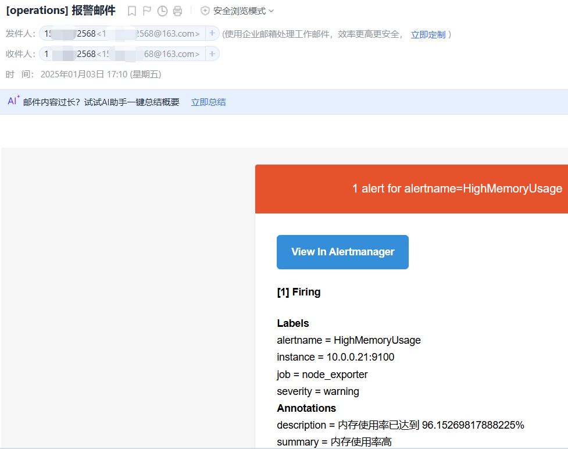Click the AI assistant icon in the banner
This screenshot has height=449, width=568.
click(x=13, y=101)
